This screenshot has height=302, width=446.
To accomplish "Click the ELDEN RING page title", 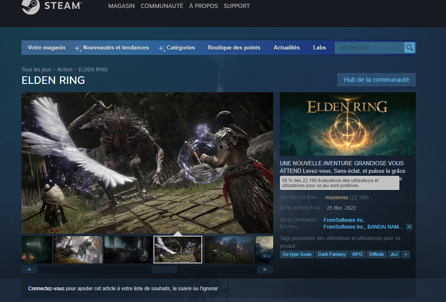I will click(53, 80).
